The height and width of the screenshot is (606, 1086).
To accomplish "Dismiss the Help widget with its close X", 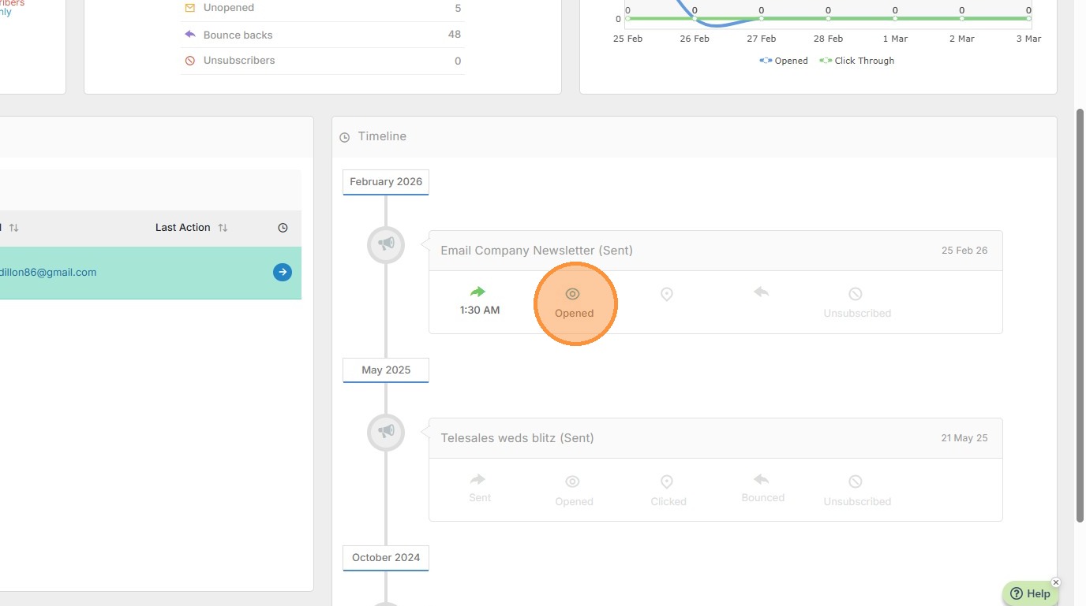I will pyautogui.click(x=1056, y=582).
